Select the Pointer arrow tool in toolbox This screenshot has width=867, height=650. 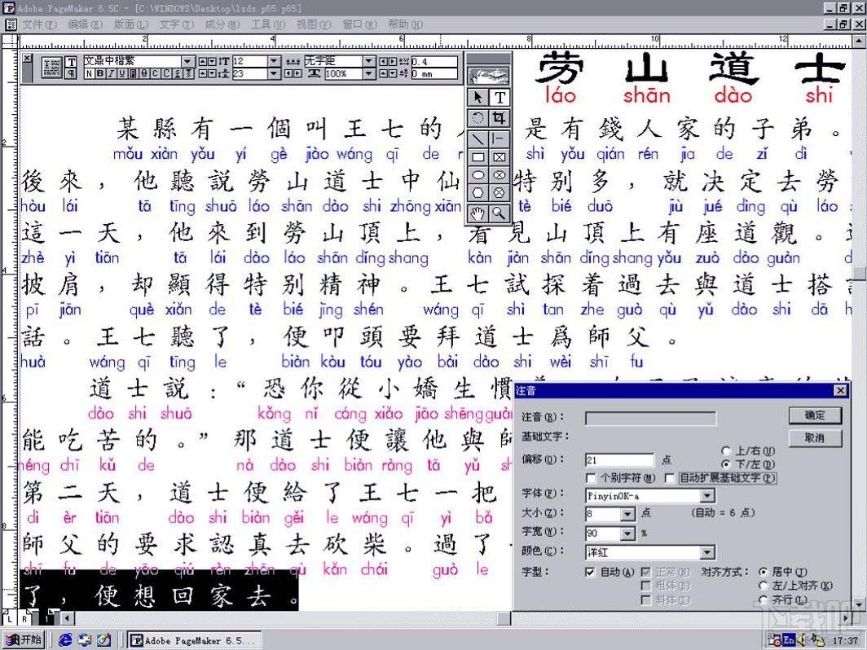click(478, 98)
